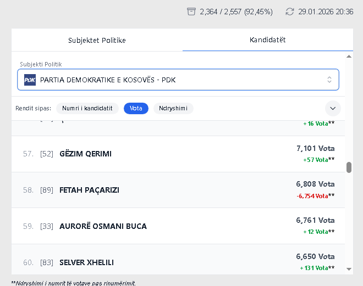Click scrollbar up arrow
The image size is (363, 286).
tap(349, 56)
